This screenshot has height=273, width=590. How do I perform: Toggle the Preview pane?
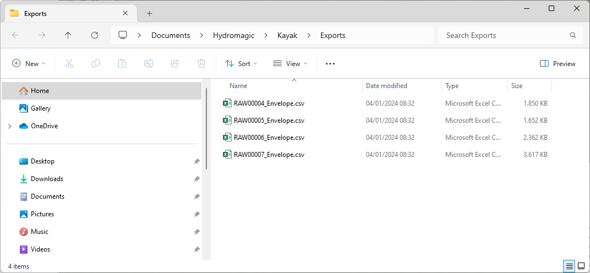(x=558, y=64)
